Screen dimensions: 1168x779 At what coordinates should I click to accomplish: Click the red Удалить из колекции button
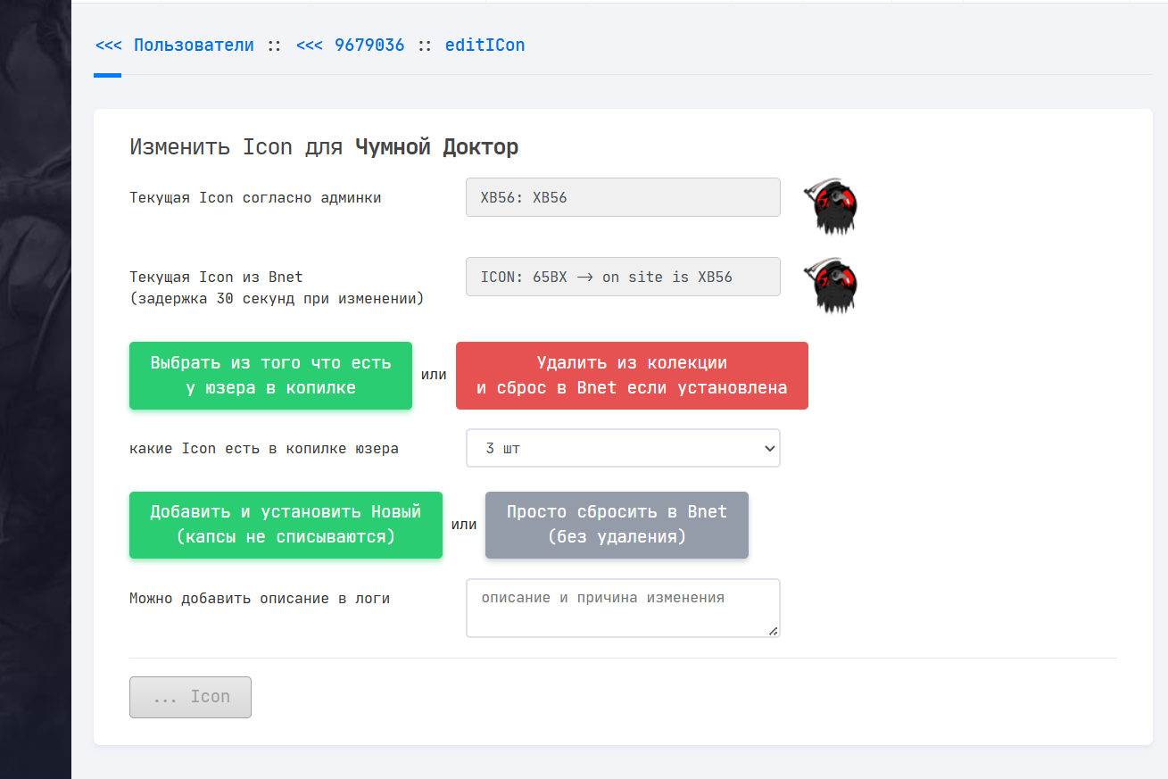pos(632,376)
